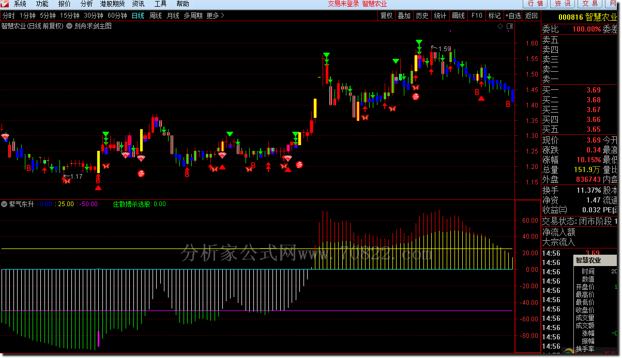The width and height of the screenshot is (622, 358).
Task: Click the 叠加 overlay button
Action: coord(404,15)
